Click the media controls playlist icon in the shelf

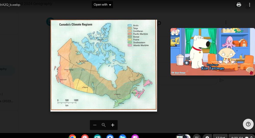click(197, 136)
